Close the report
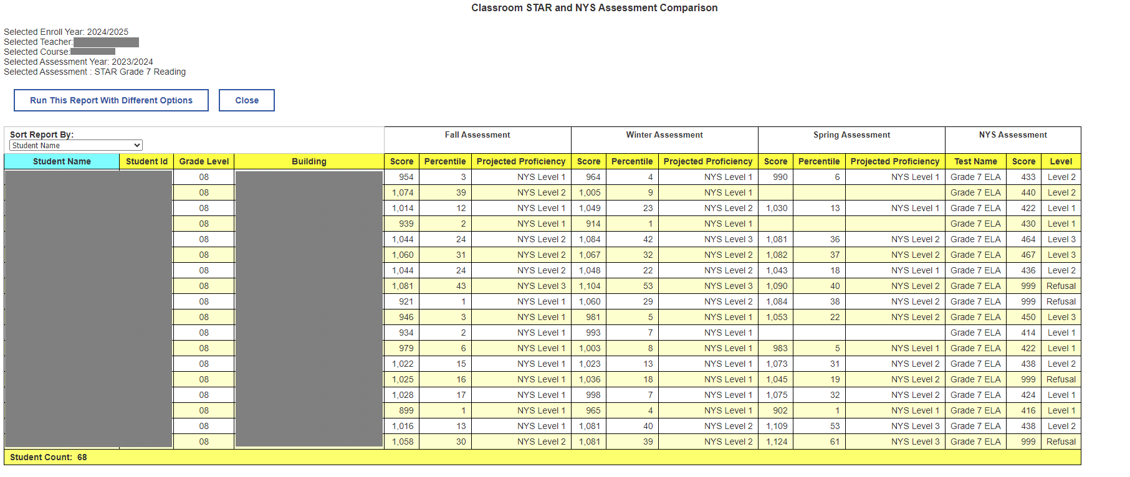Screen dimensions: 1130x477 pyautogui.click(x=247, y=100)
